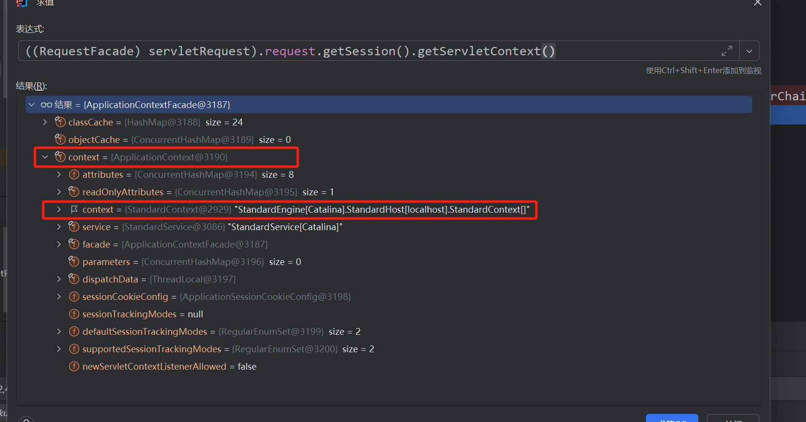Viewport: 806px width, 422px height.
Task: Expand the defaultSessionTrackingModes node
Action: [59, 331]
